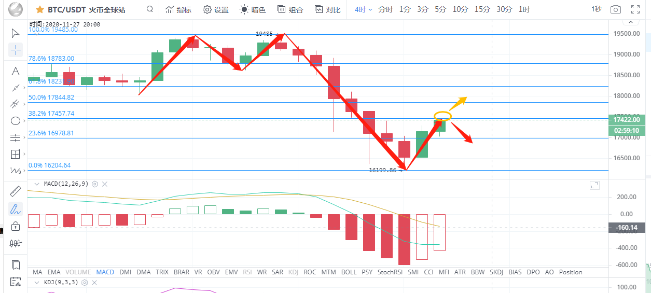Viewport: 651px width, 293px height.
Task: Collapse the MACD(12,26,9) indicator panel
Action: [x=36, y=184]
